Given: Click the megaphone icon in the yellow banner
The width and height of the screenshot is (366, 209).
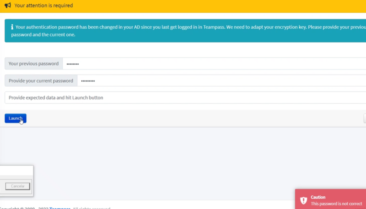Looking at the screenshot, I should click(x=8, y=5).
